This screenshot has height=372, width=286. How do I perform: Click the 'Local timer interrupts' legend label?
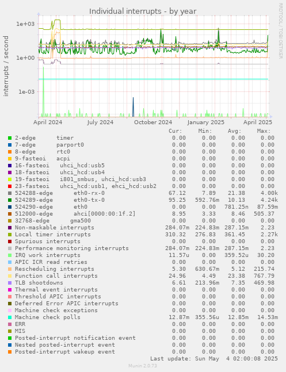point(53,234)
